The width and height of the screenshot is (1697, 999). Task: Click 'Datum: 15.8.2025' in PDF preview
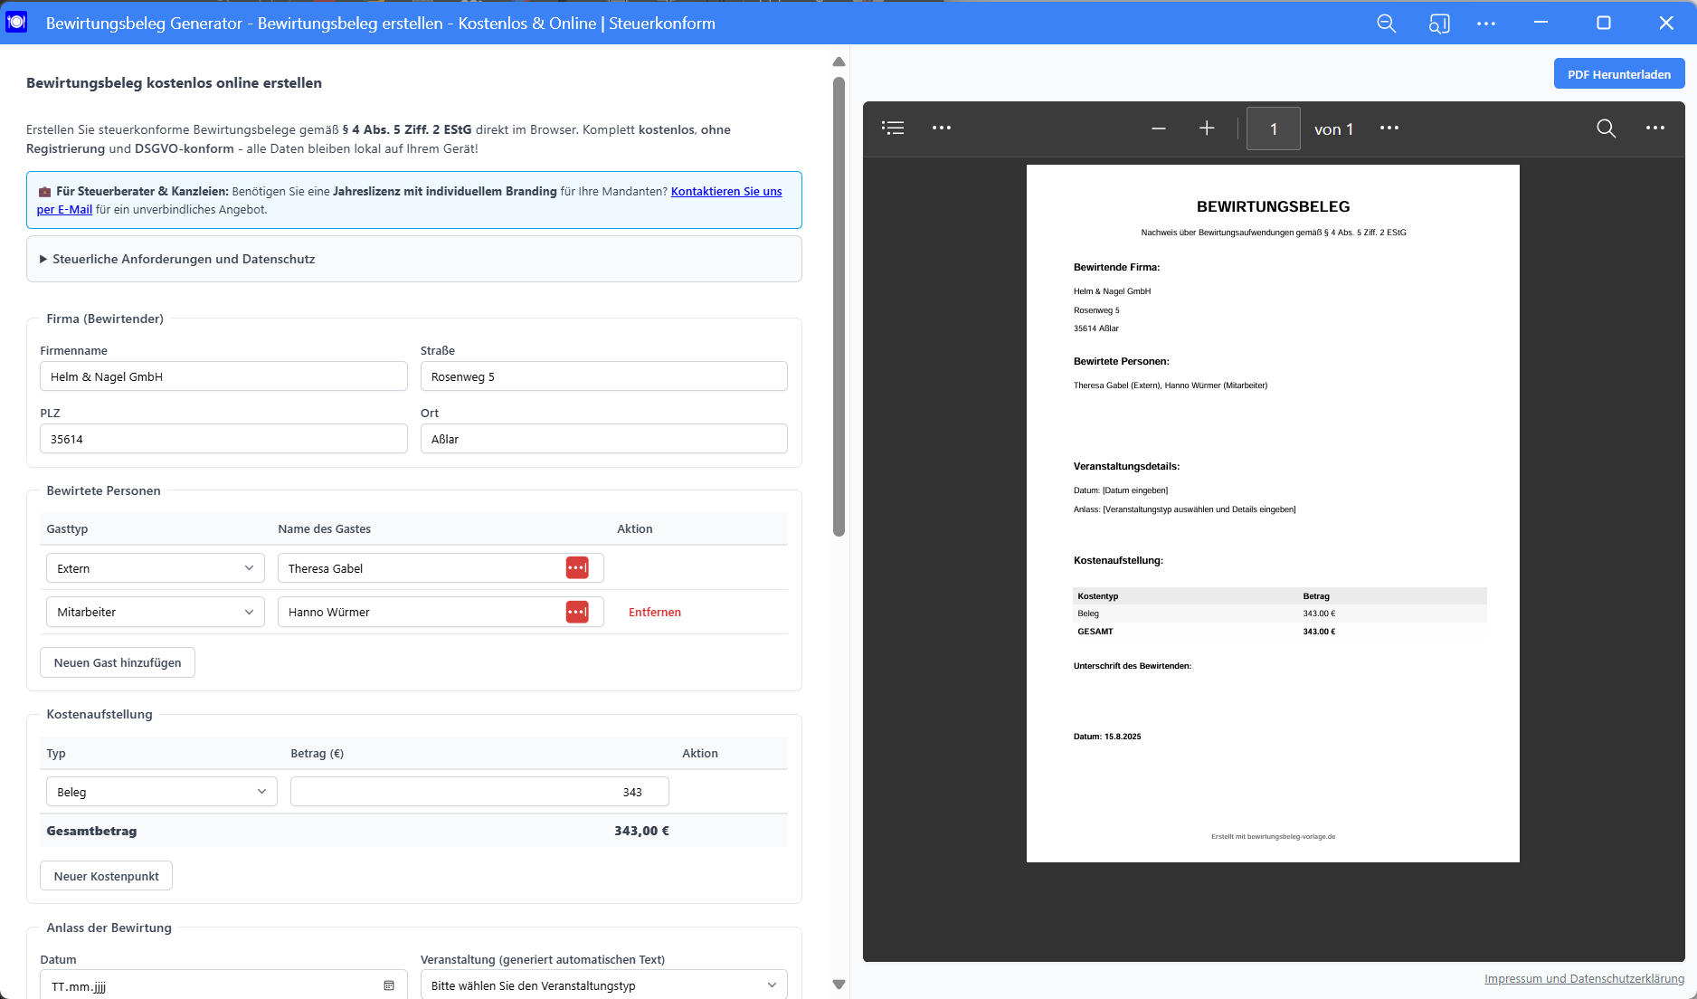1107,737
